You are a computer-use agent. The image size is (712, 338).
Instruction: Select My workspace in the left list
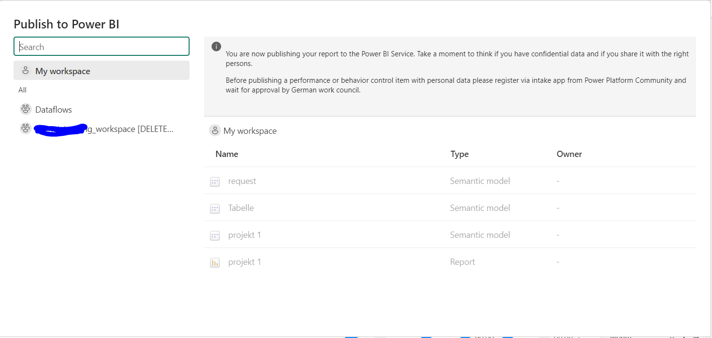101,71
